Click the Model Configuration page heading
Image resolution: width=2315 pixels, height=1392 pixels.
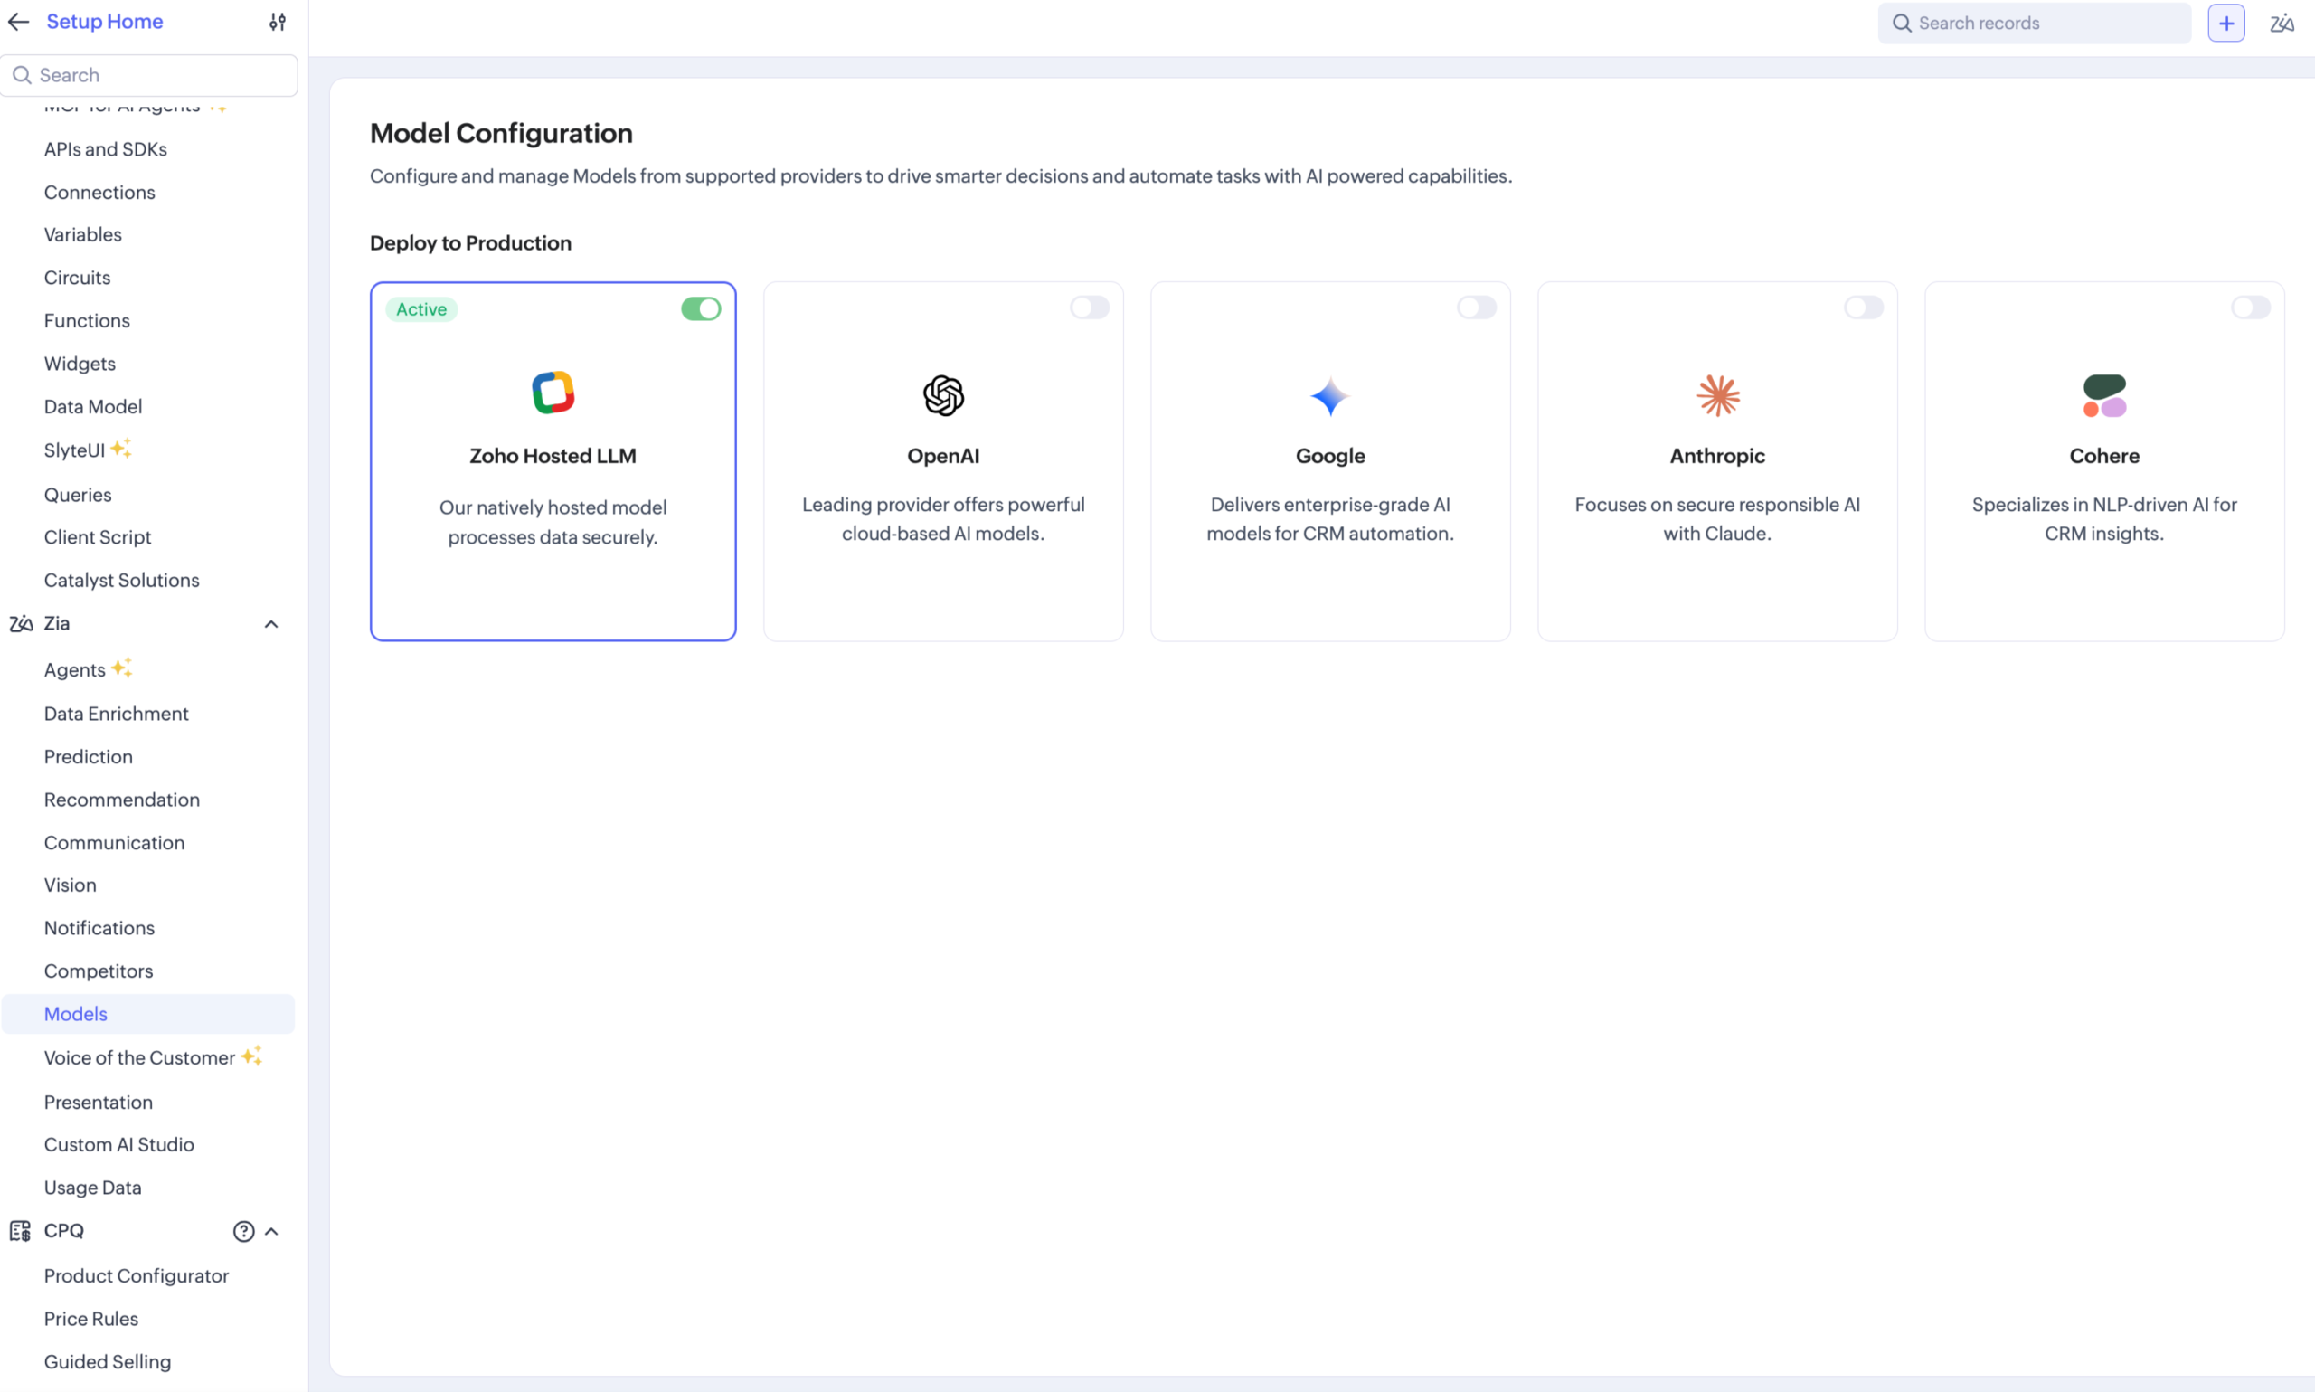tap(501, 133)
